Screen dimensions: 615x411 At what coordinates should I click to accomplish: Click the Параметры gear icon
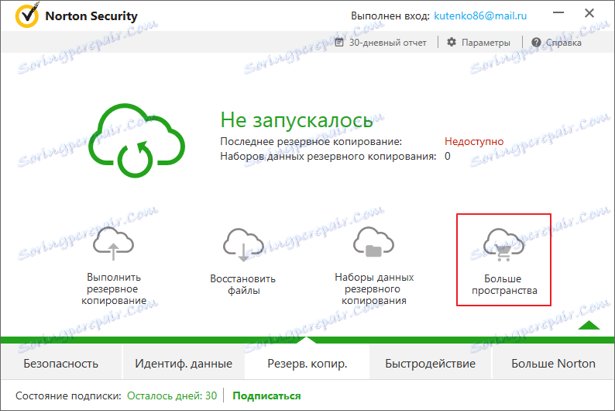click(452, 42)
